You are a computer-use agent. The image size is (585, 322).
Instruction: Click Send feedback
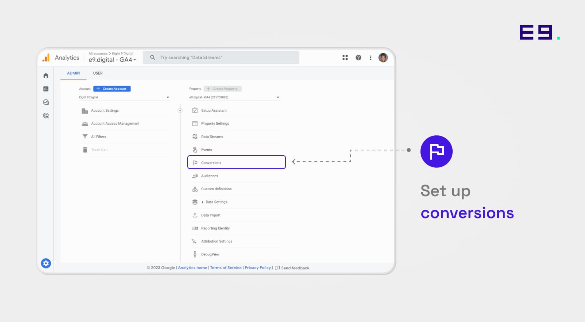click(292, 268)
